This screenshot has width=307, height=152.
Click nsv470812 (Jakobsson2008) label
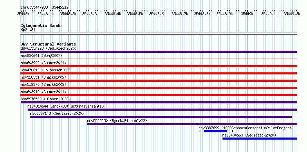[47, 70]
